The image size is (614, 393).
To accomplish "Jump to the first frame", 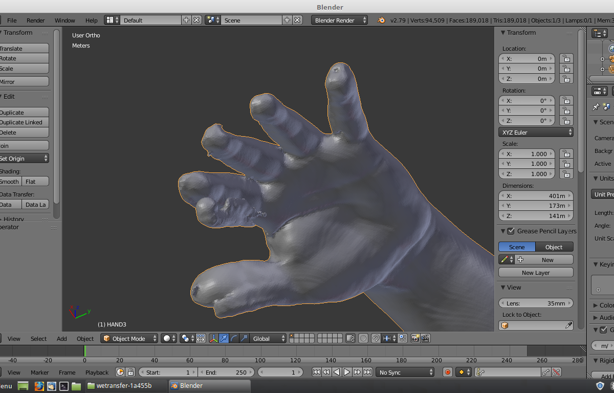I will 316,372.
